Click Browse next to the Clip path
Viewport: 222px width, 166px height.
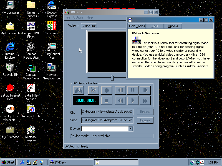(x=145, y=112)
